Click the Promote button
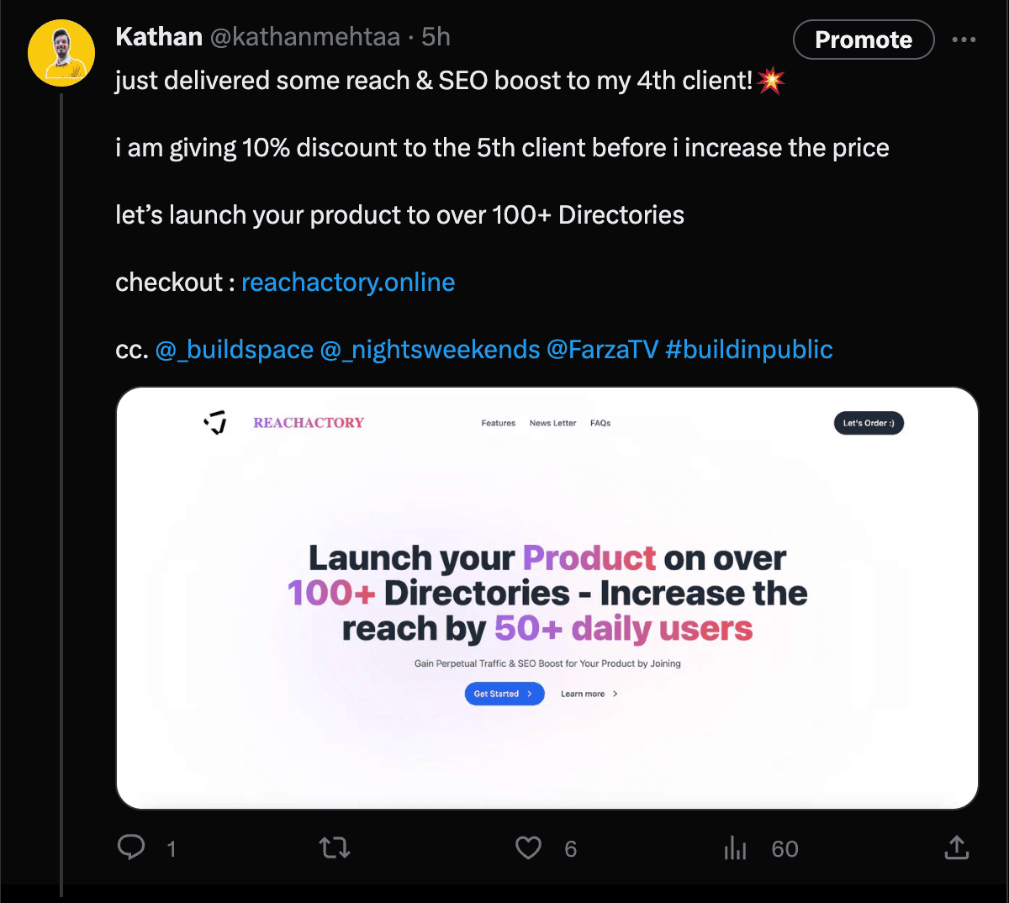The image size is (1009, 903). (x=864, y=40)
